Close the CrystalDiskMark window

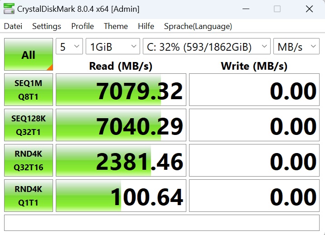[x=309, y=9]
